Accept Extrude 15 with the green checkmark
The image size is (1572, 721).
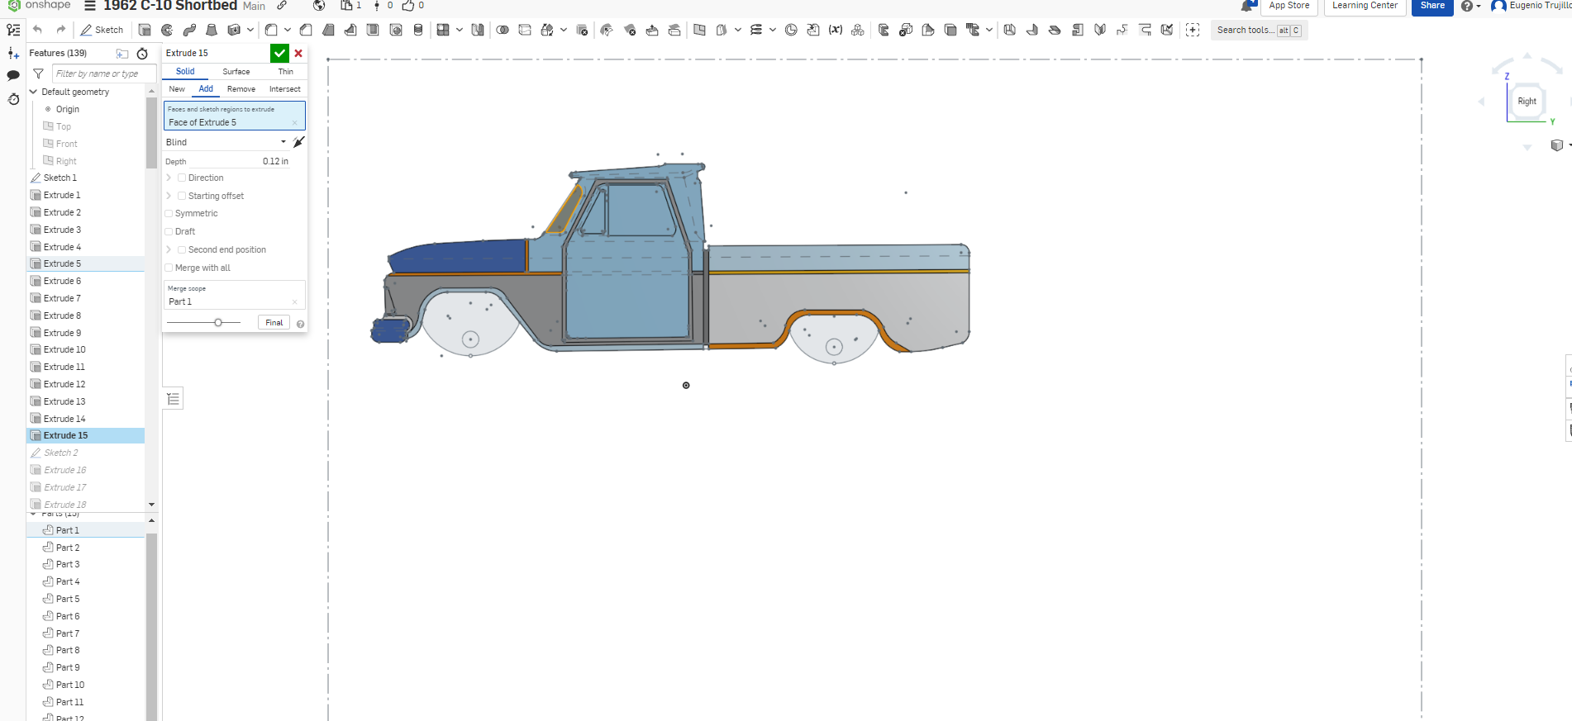[x=279, y=53]
